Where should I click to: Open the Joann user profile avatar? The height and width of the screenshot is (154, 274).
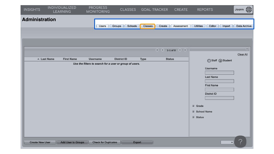click(x=249, y=9)
